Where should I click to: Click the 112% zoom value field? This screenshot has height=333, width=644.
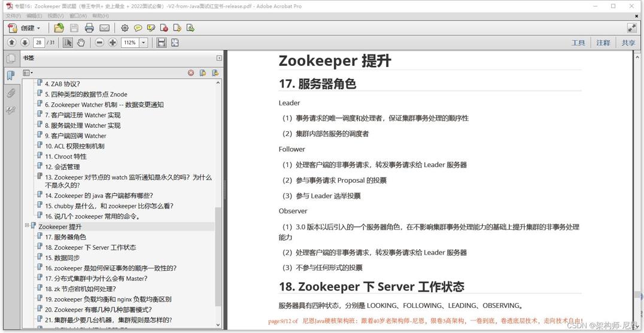130,43
